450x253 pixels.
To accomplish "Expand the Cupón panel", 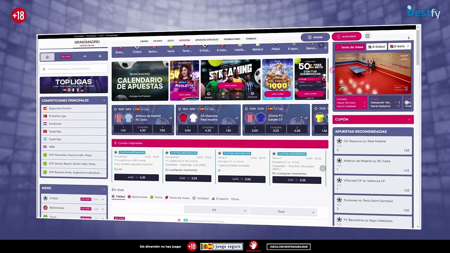I will tap(409, 119).
